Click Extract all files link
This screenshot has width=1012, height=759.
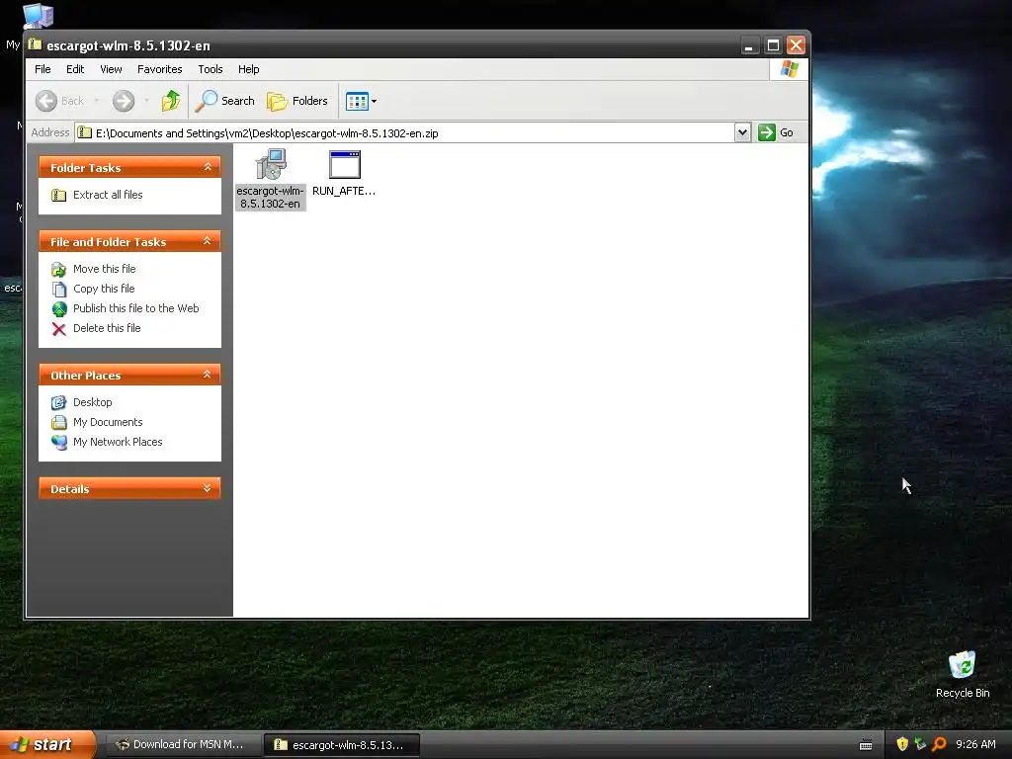click(108, 195)
